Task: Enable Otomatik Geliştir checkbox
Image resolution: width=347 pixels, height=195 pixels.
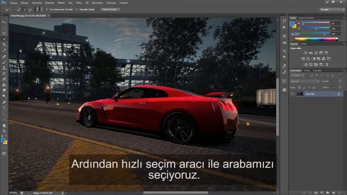Action: pyautogui.click(x=77, y=10)
